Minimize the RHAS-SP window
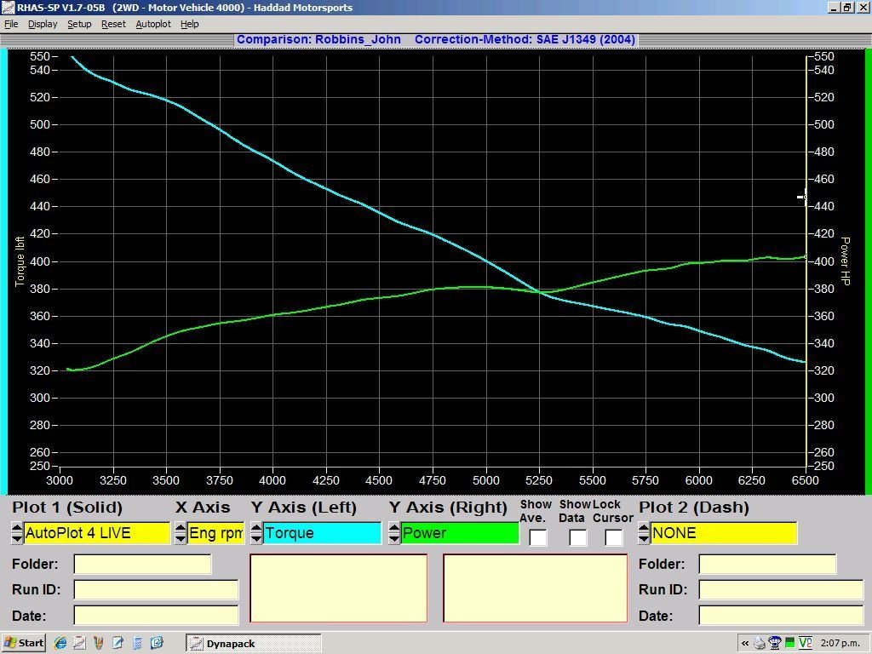The width and height of the screenshot is (872, 654). tap(834, 7)
